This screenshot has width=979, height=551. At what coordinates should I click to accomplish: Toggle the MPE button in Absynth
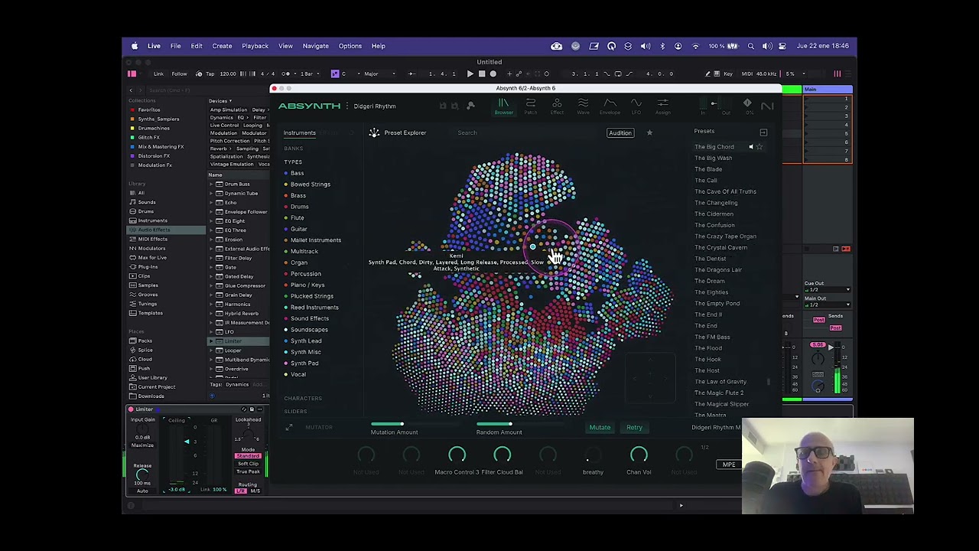point(729,465)
